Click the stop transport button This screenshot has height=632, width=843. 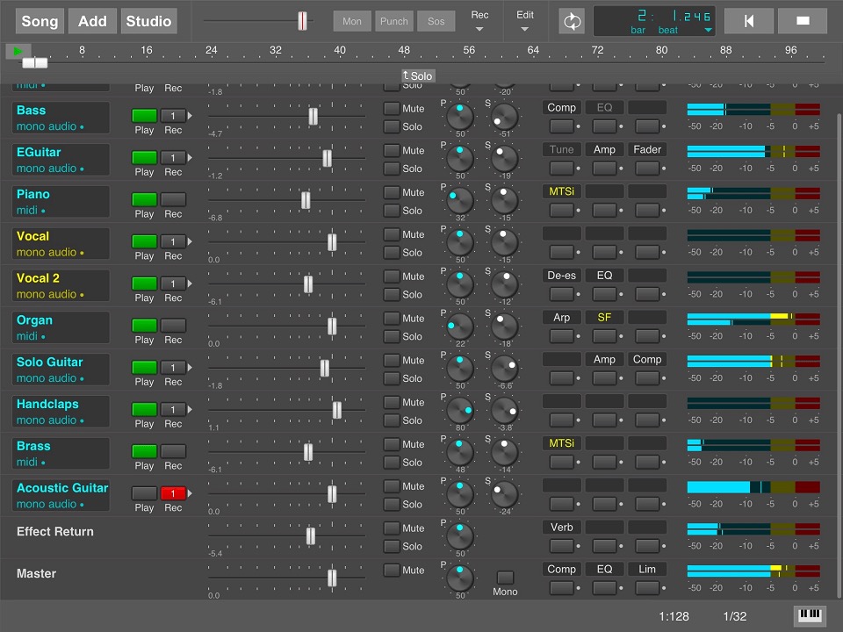pyautogui.click(x=803, y=21)
